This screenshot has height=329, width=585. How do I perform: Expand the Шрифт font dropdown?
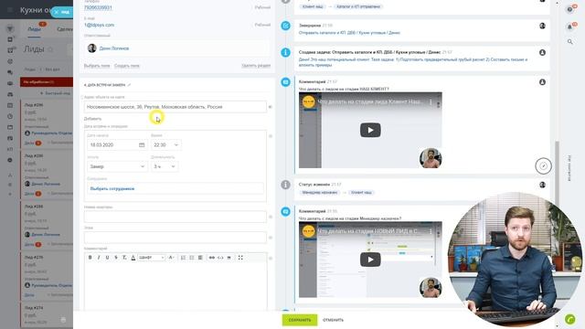click(x=151, y=258)
